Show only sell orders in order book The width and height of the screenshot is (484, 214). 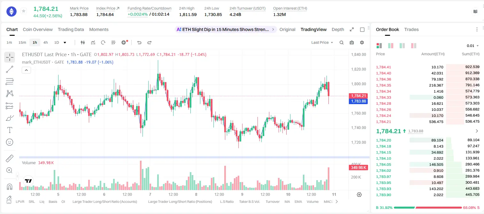tap(413, 46)
